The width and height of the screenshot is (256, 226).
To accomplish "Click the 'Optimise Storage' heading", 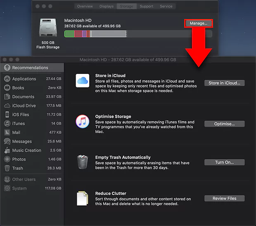I will click(x=113, y=117).
